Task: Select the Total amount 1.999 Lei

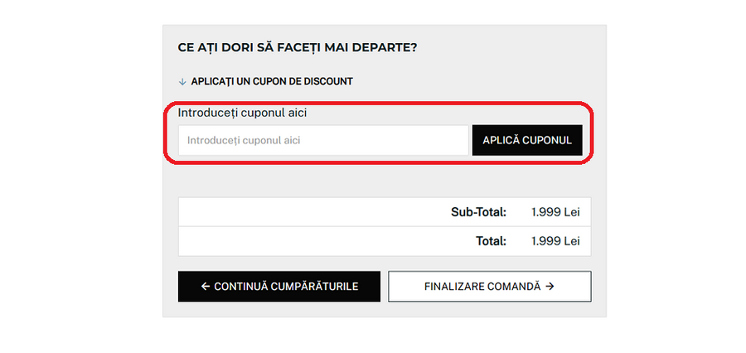Action: [555, 241]
